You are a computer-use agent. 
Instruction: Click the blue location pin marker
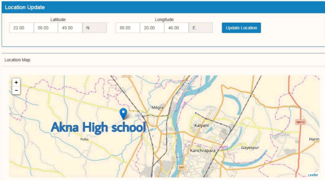123,113
